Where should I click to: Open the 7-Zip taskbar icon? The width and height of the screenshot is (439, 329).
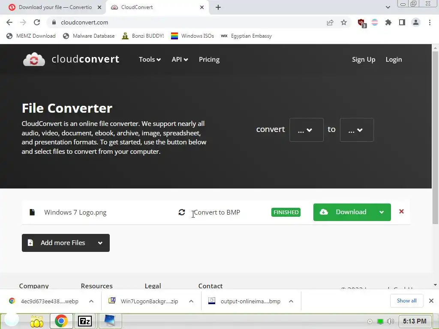(85, 321)
